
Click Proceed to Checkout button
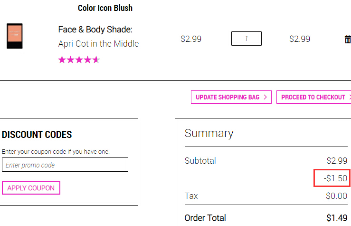(x=313, y=97)
